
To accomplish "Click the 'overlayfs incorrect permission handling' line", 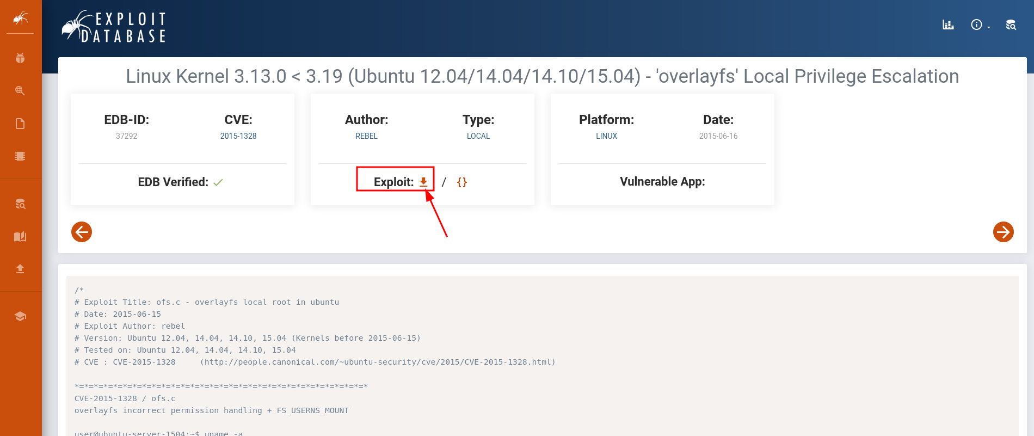I will point(212,410).
